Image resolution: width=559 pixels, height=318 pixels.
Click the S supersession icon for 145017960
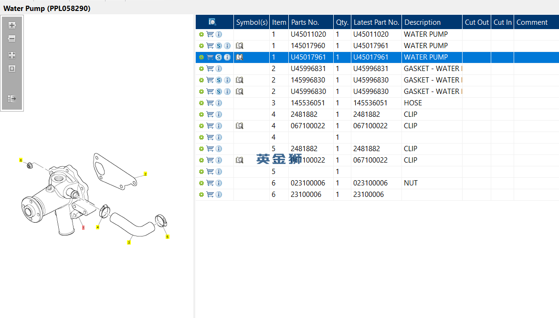(219, 46)
